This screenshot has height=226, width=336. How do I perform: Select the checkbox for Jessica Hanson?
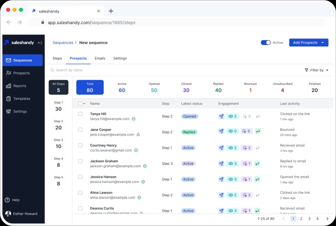click(80, 177)
